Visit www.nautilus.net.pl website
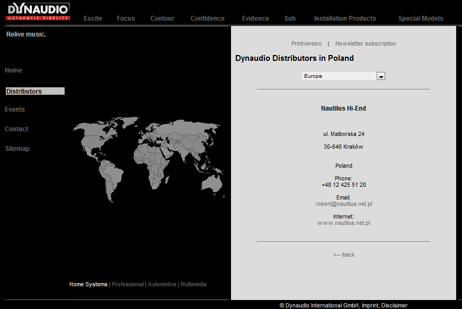 point(344,223)
